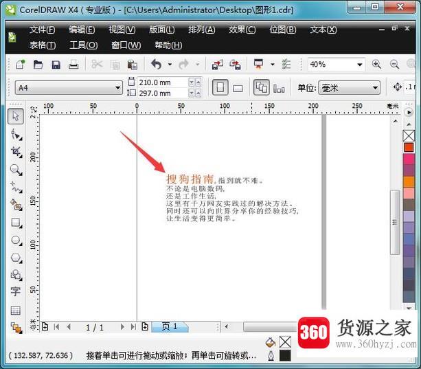Increase the page width 210.0 mm spinner
421x369 pixels.
[x=198, y=82]
